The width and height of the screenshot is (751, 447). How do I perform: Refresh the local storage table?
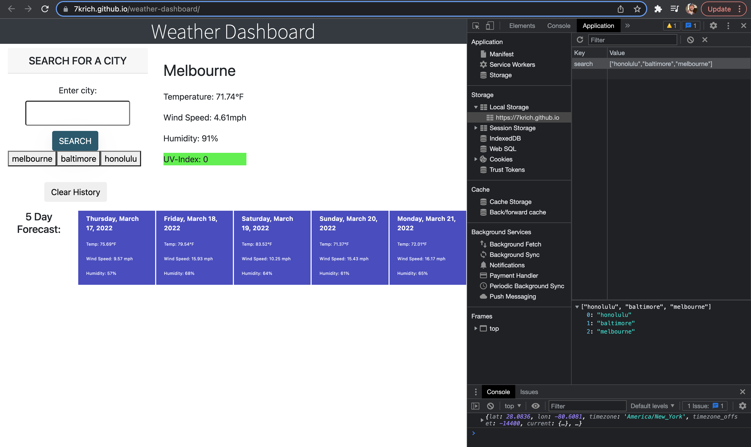coord(580,40)
